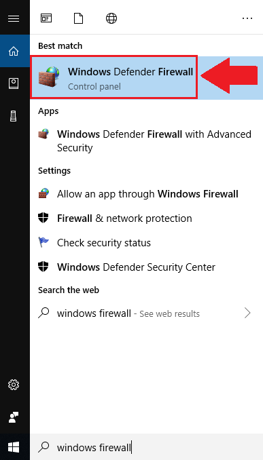Open Windows Defender Security Center
263x460 pixels.
[x=146, y=267]
